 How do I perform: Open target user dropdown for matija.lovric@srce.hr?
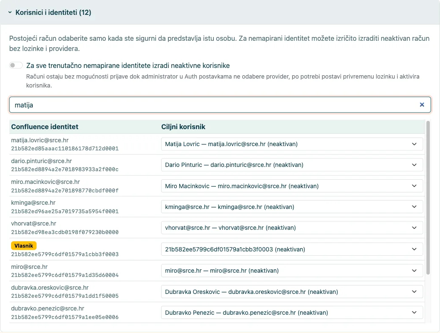tap(292, 144)
